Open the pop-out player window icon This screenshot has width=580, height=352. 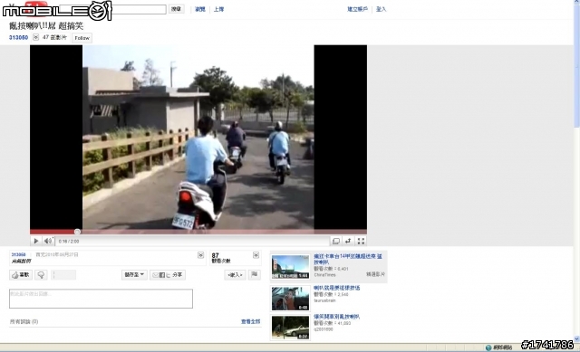tap(336, 242)
